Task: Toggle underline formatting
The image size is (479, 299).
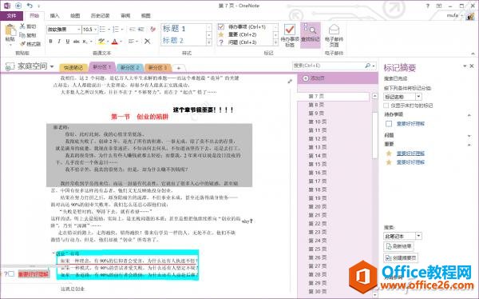Action: [x=68, y=42]
